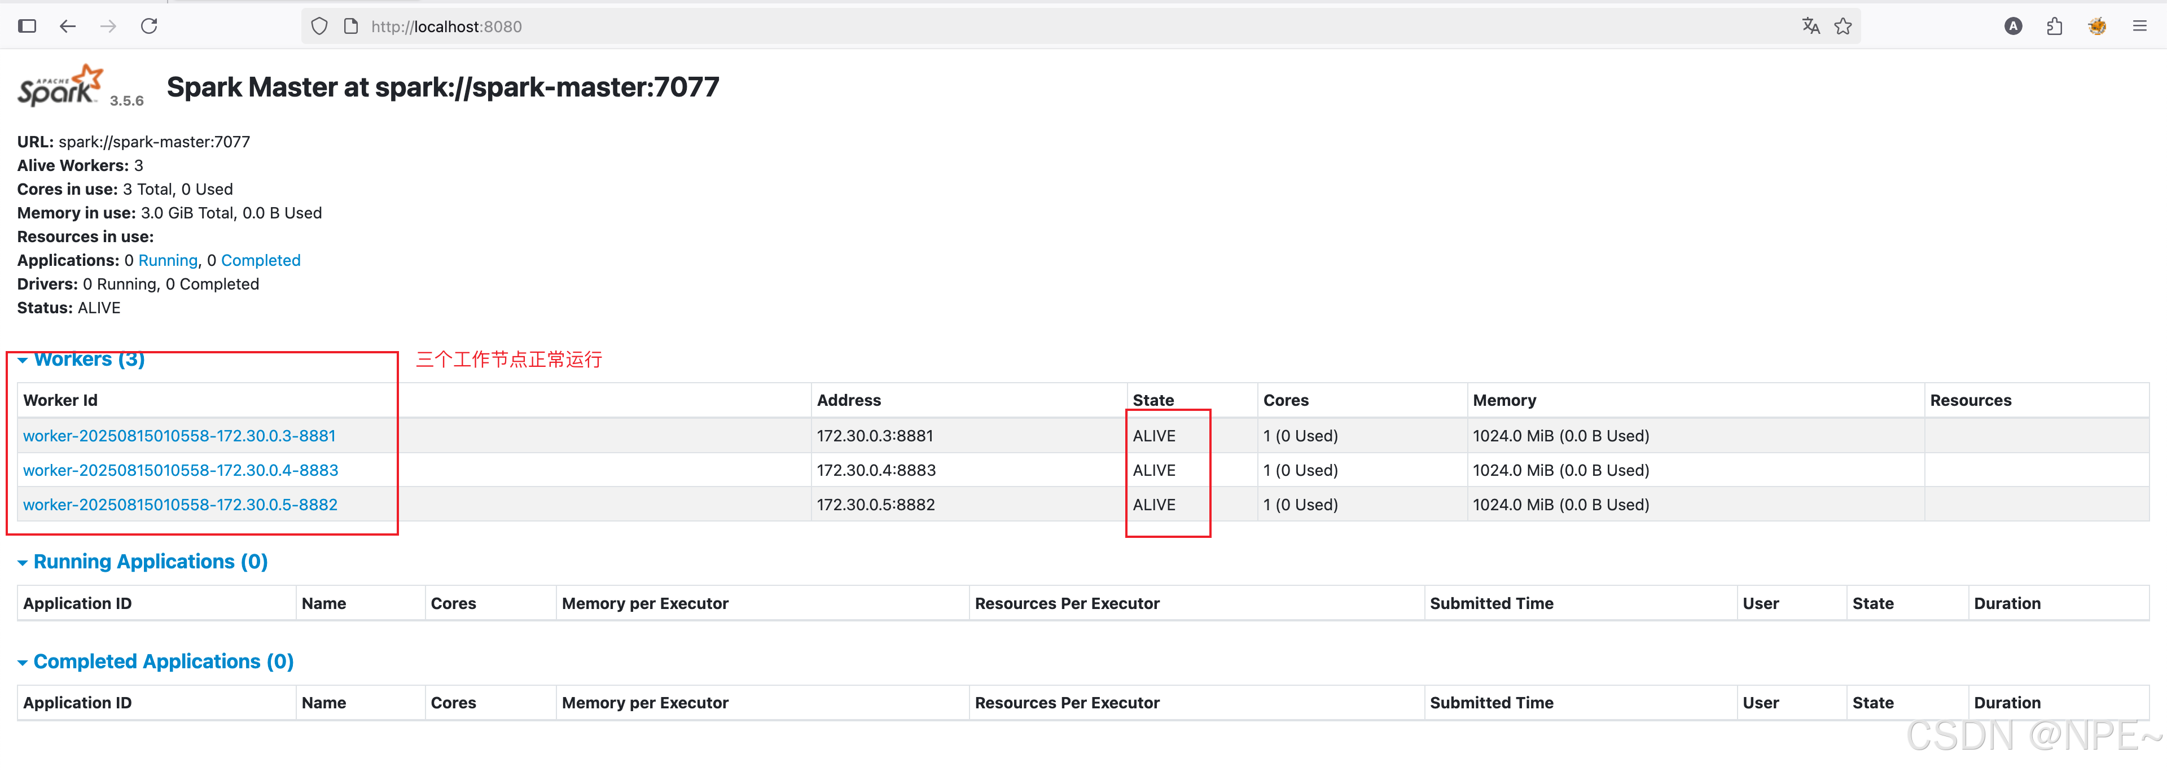Screen dimensions: 2167x771
Task: Open the tracking protection shield icon
Action: 319,26
